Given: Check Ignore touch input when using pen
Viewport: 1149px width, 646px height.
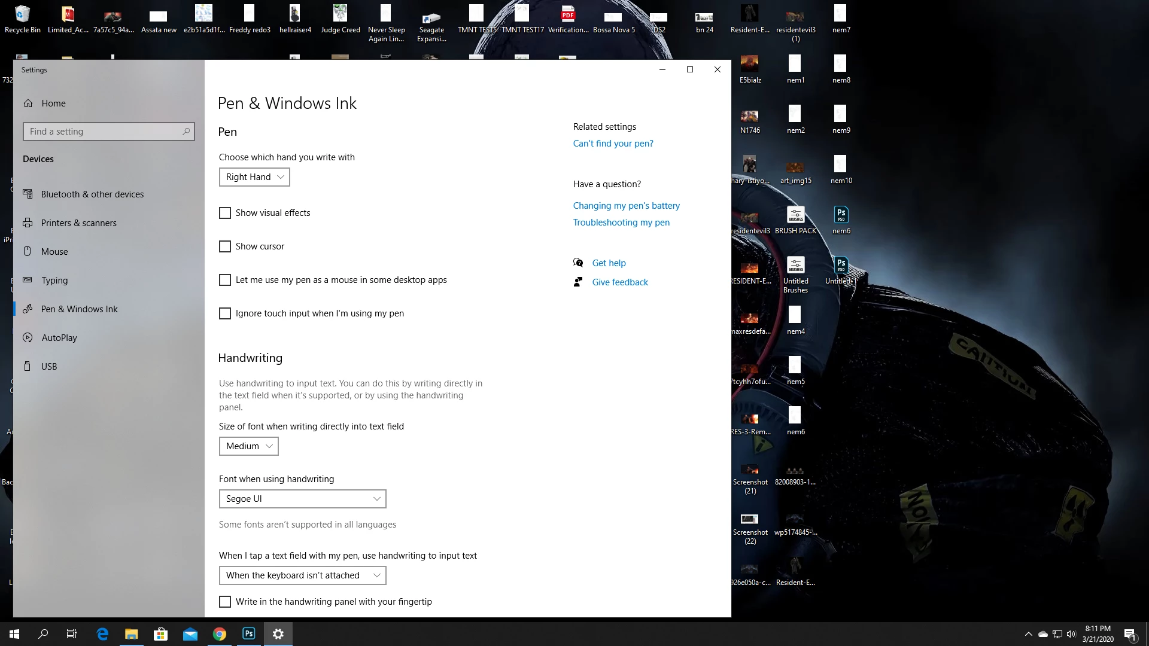Looking at the screenshot, I should 225,313.
